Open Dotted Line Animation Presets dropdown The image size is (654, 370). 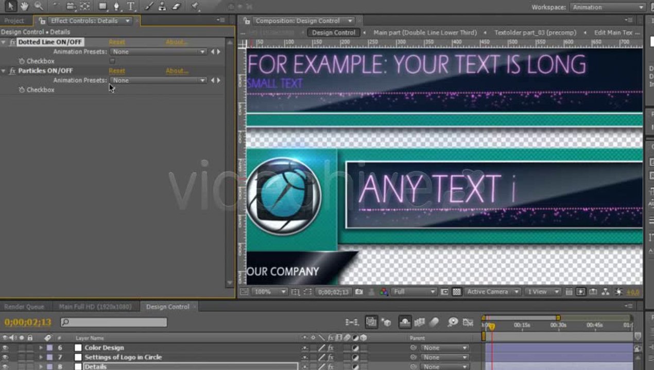(159, 52)
